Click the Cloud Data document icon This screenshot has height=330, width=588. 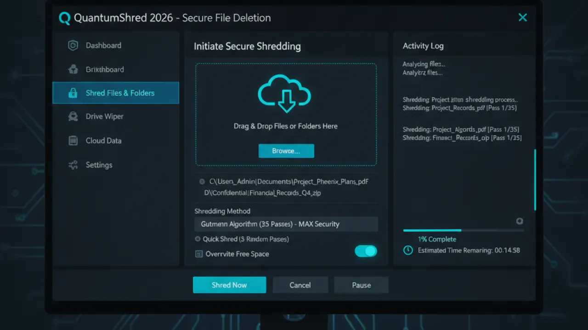pyautogui.click(x=73, y=141)
